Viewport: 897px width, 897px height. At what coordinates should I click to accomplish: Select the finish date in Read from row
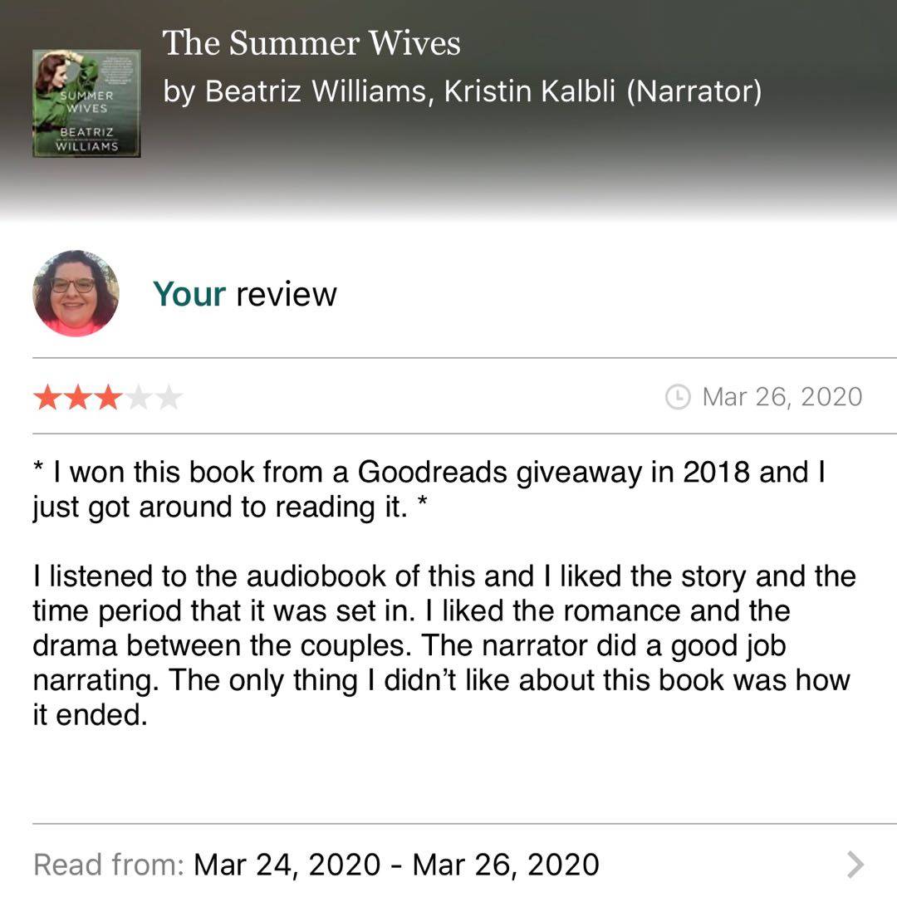pyautogui.click(x=505, y=865)
